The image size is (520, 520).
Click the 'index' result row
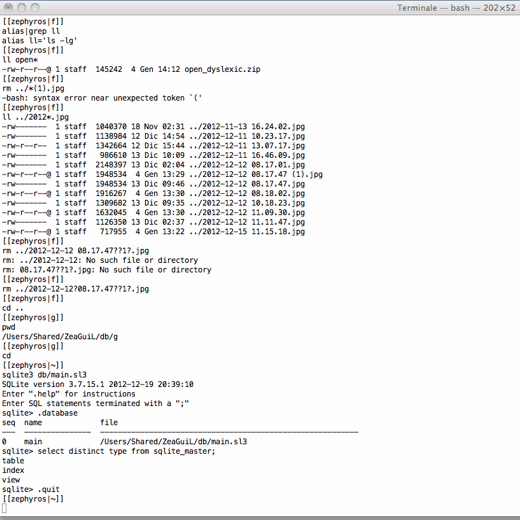click(13, 470)
